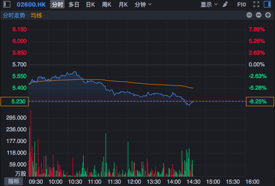Toggle the 均线 average line legend

[x=36, y=15]
